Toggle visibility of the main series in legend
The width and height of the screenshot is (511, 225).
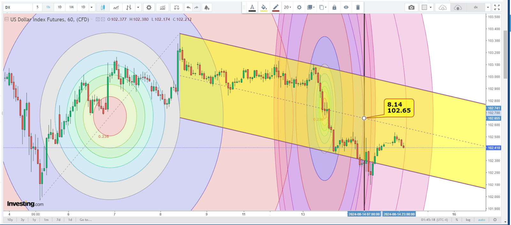(98, 19)
